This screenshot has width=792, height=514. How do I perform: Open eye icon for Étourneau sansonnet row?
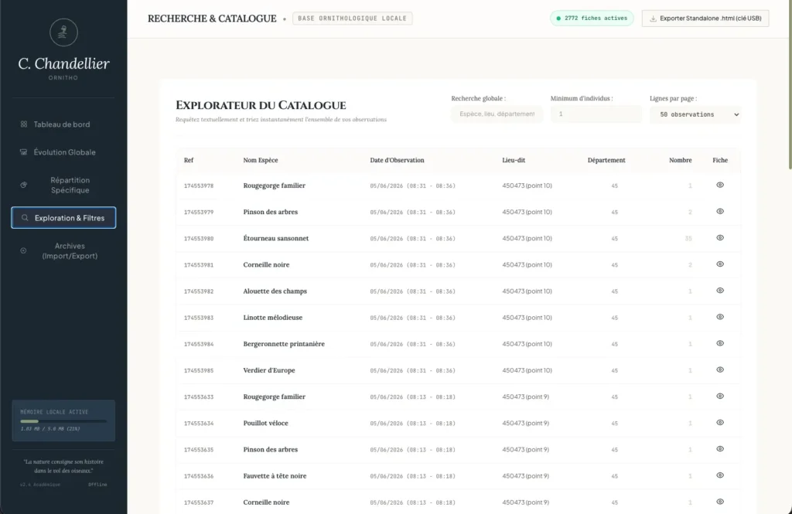coord(720,237)
